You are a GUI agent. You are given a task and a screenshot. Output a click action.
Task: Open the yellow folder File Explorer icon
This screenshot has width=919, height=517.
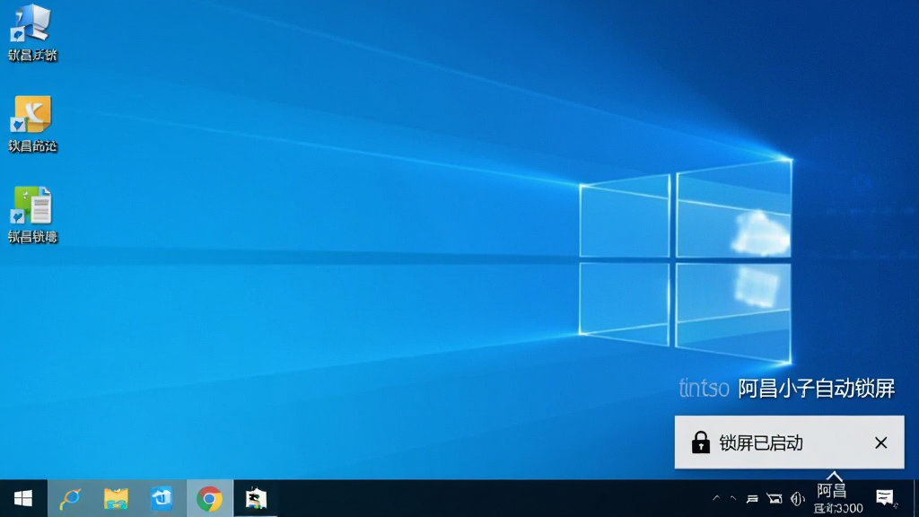point(116,499)
